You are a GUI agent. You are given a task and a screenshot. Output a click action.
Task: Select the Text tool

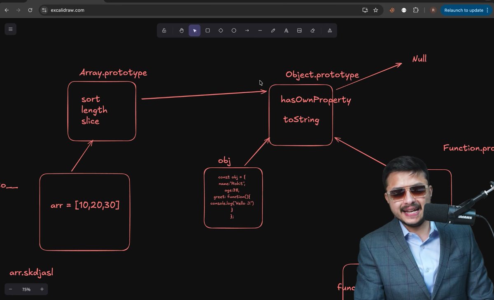(286, 30)
